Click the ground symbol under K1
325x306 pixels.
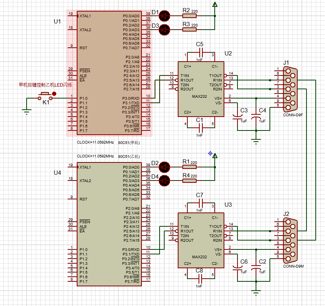click(x=27, y=112)
